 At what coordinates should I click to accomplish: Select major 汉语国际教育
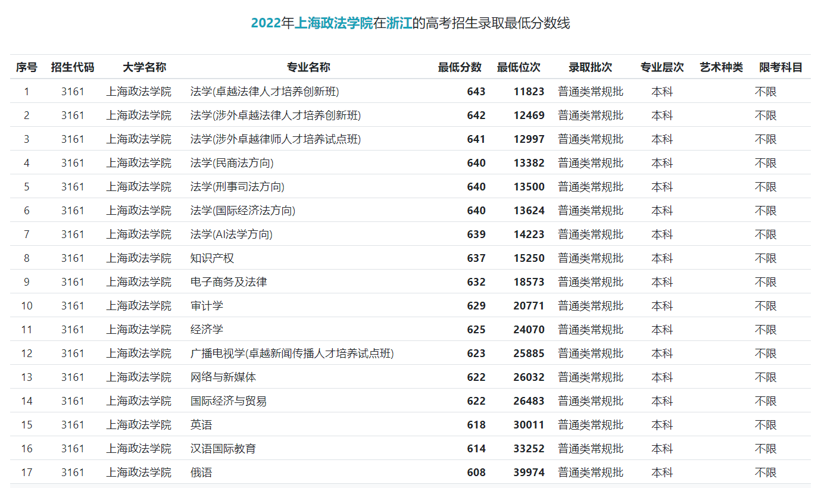(x=223, y=449)
